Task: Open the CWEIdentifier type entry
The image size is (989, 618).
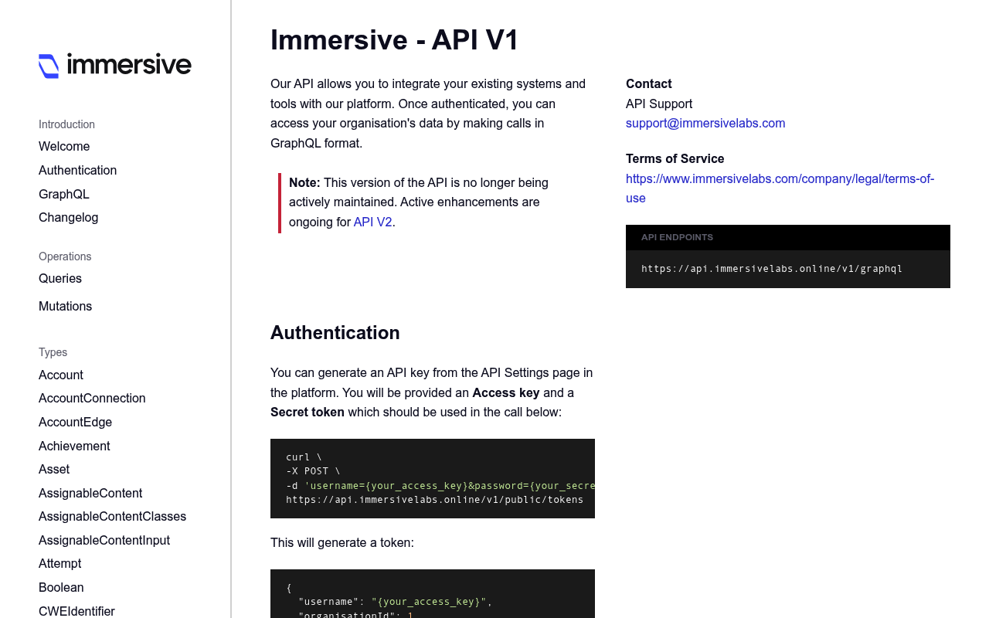Action: coord(76,611)
